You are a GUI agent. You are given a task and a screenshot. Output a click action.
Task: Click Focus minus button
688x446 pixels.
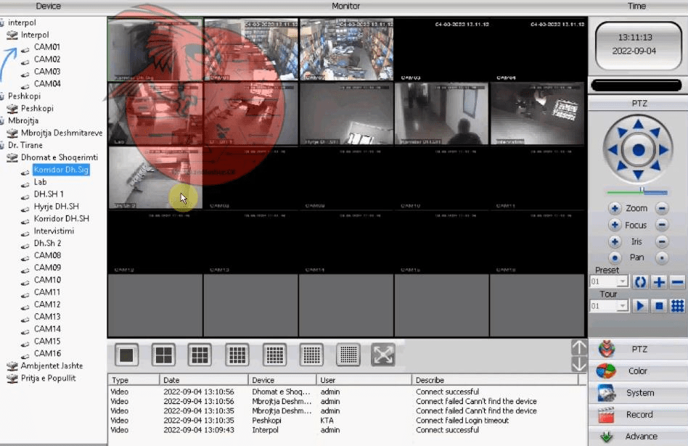coord(662,225)
